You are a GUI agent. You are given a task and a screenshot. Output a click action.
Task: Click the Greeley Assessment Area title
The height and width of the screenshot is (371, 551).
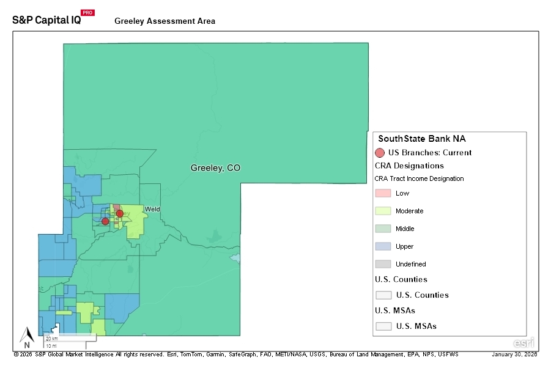coord(165,21)
